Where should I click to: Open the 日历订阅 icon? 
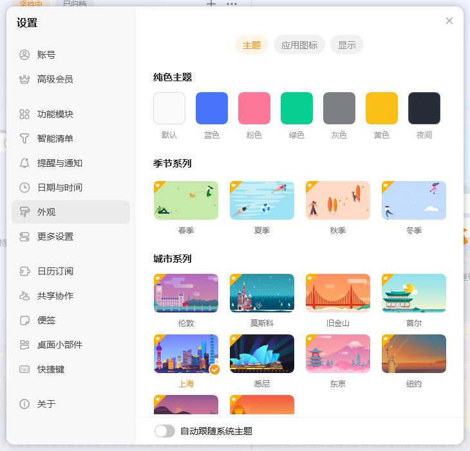[24, 271]
